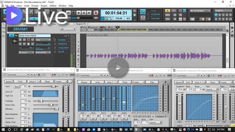The image size is (235, 132).
Task: Click the Compressor Threshold value field
Action: [x=179, y=89]
